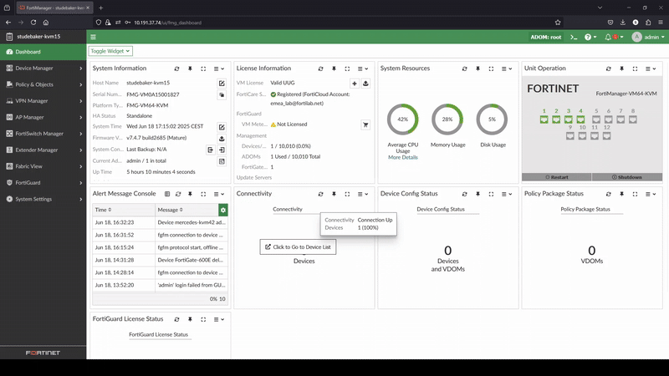Viewport: 669px width, 376px height.
Task: Pin the System Resources widget
Action: coord(477,69)
